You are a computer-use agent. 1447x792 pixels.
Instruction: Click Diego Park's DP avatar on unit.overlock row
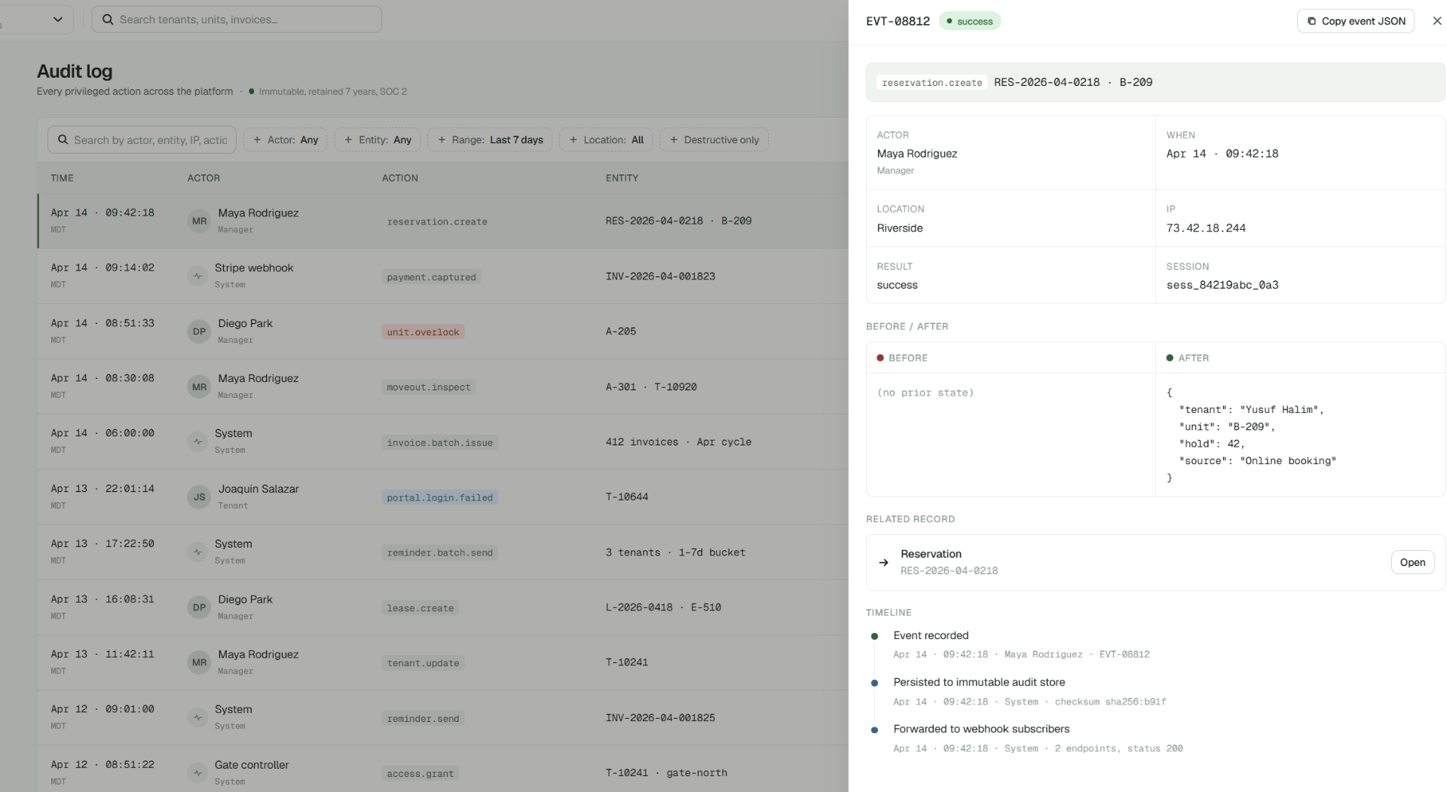coord(199,332)
